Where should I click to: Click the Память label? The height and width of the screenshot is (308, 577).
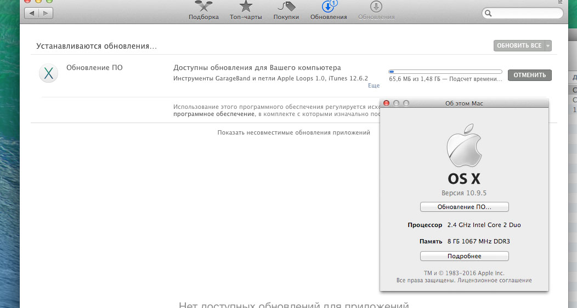point(431,241)
